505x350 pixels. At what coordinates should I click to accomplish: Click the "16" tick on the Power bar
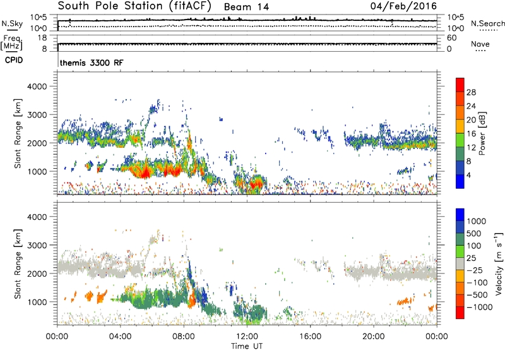(x=471, y=133)
